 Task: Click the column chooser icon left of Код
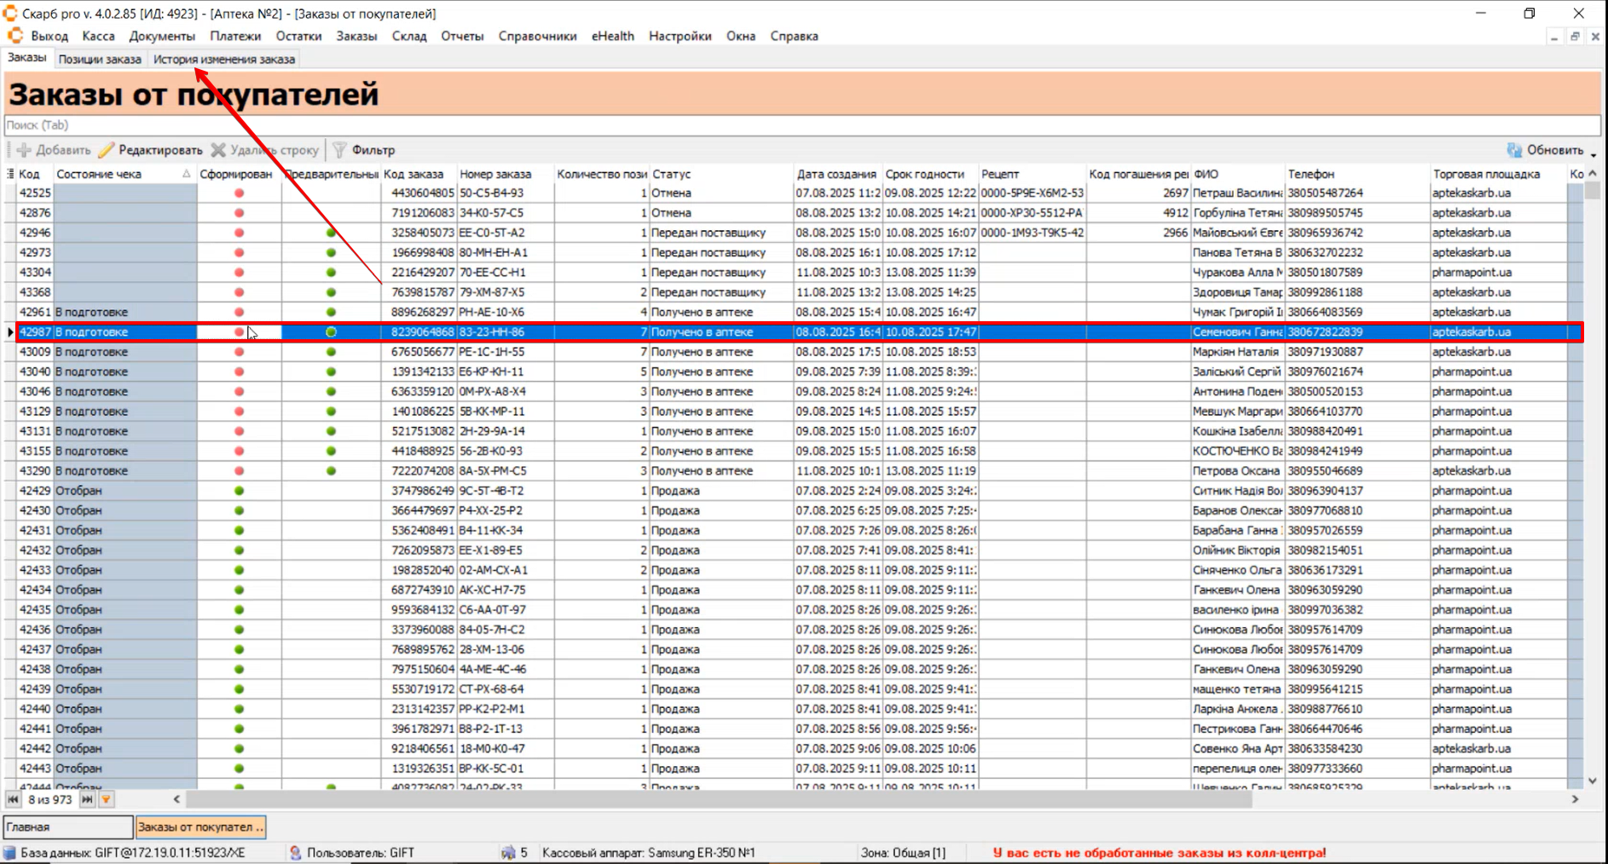pyautogui.click(x=10, y=174)
